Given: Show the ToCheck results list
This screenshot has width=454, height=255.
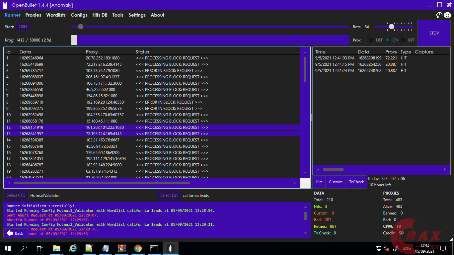Looking at the screenshot, I should coord(356,182).
